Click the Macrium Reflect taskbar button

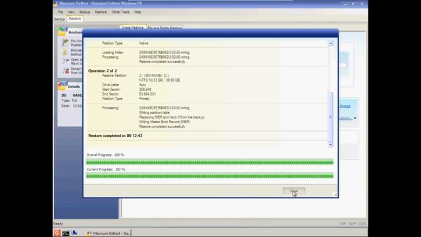109,233
